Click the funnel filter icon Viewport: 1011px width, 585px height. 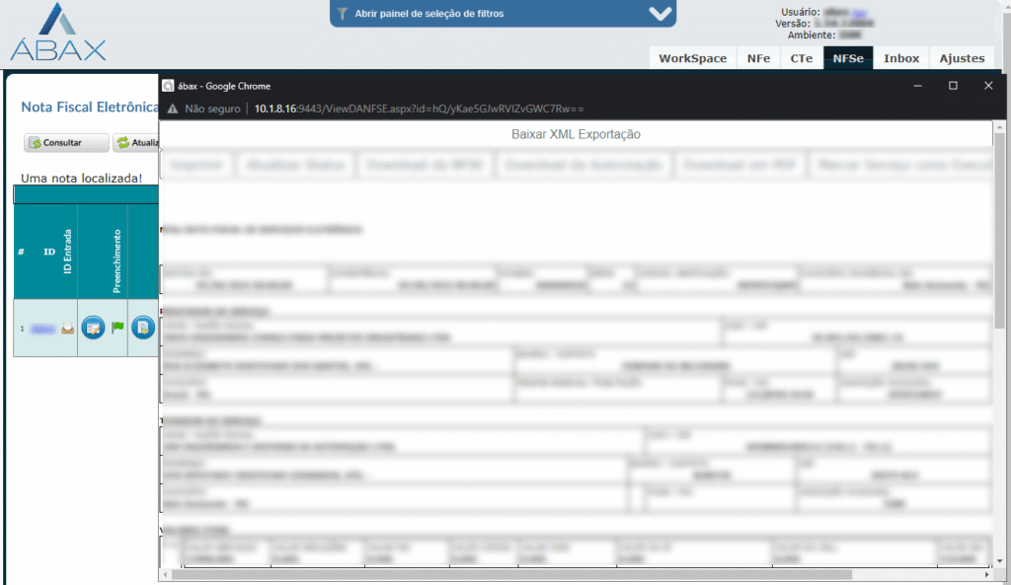pos(343,14)
